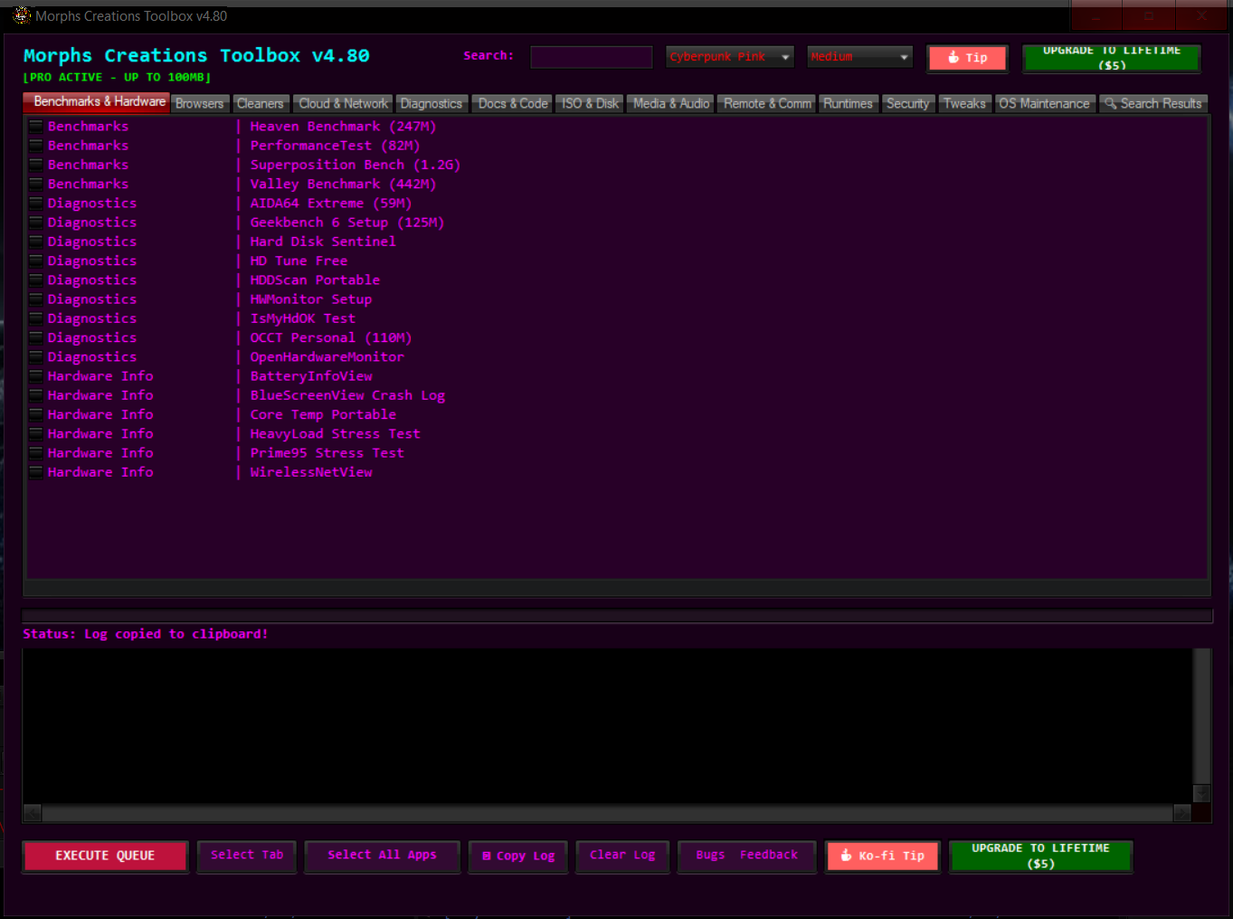Show the Search Results tab
The image size is (1233, 919).
1153,104
